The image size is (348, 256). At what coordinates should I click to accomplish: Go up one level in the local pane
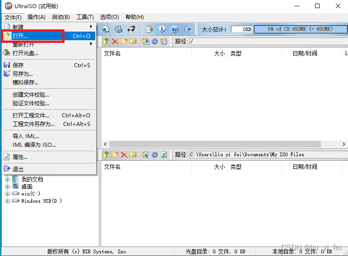tap(106, 154)
